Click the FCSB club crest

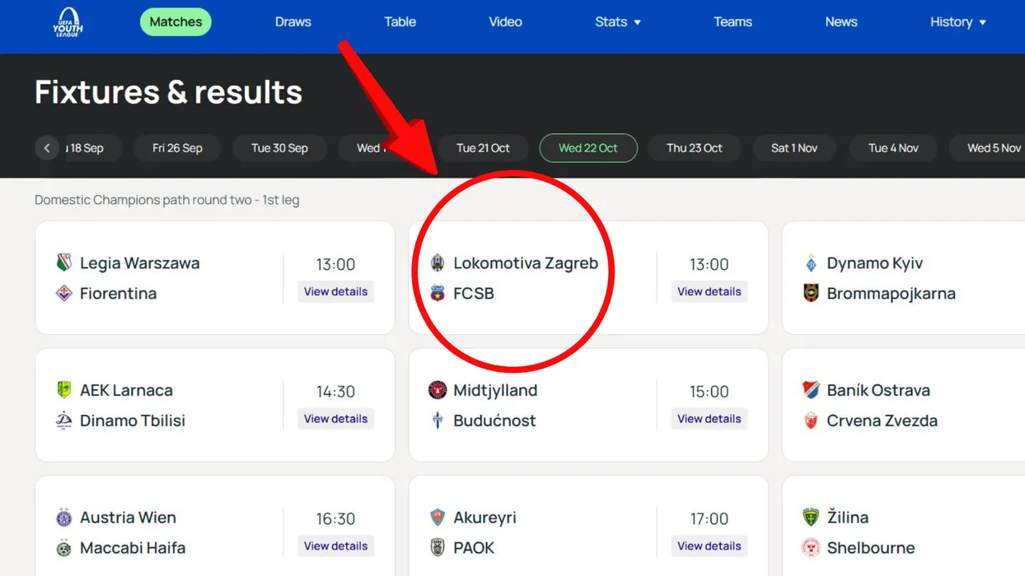click(438, 293)
